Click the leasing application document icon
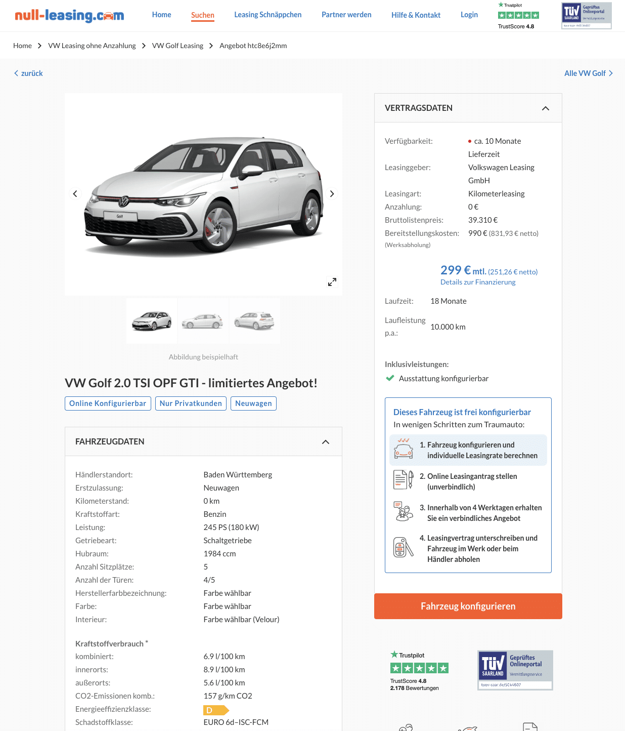The image size is (625, 731). [404, 479]
